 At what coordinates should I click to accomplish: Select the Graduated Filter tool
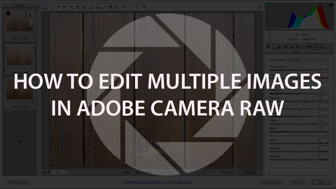[x=111, y=7]
